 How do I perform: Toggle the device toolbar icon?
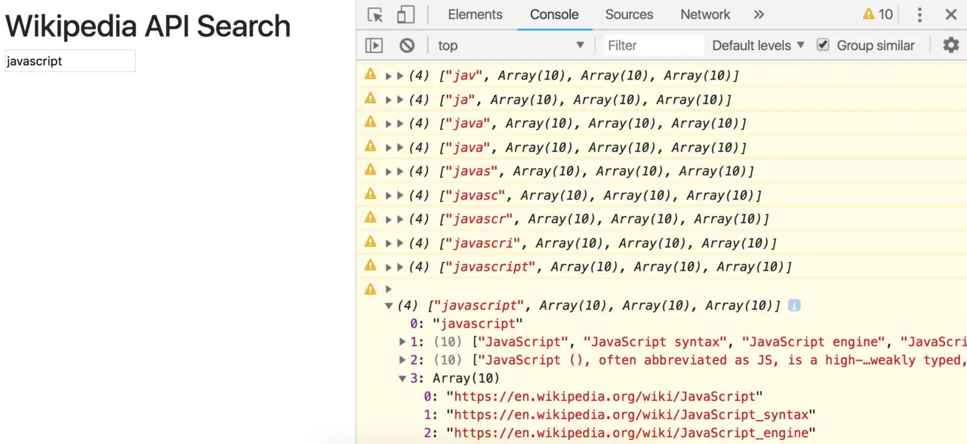coord(406,14)
